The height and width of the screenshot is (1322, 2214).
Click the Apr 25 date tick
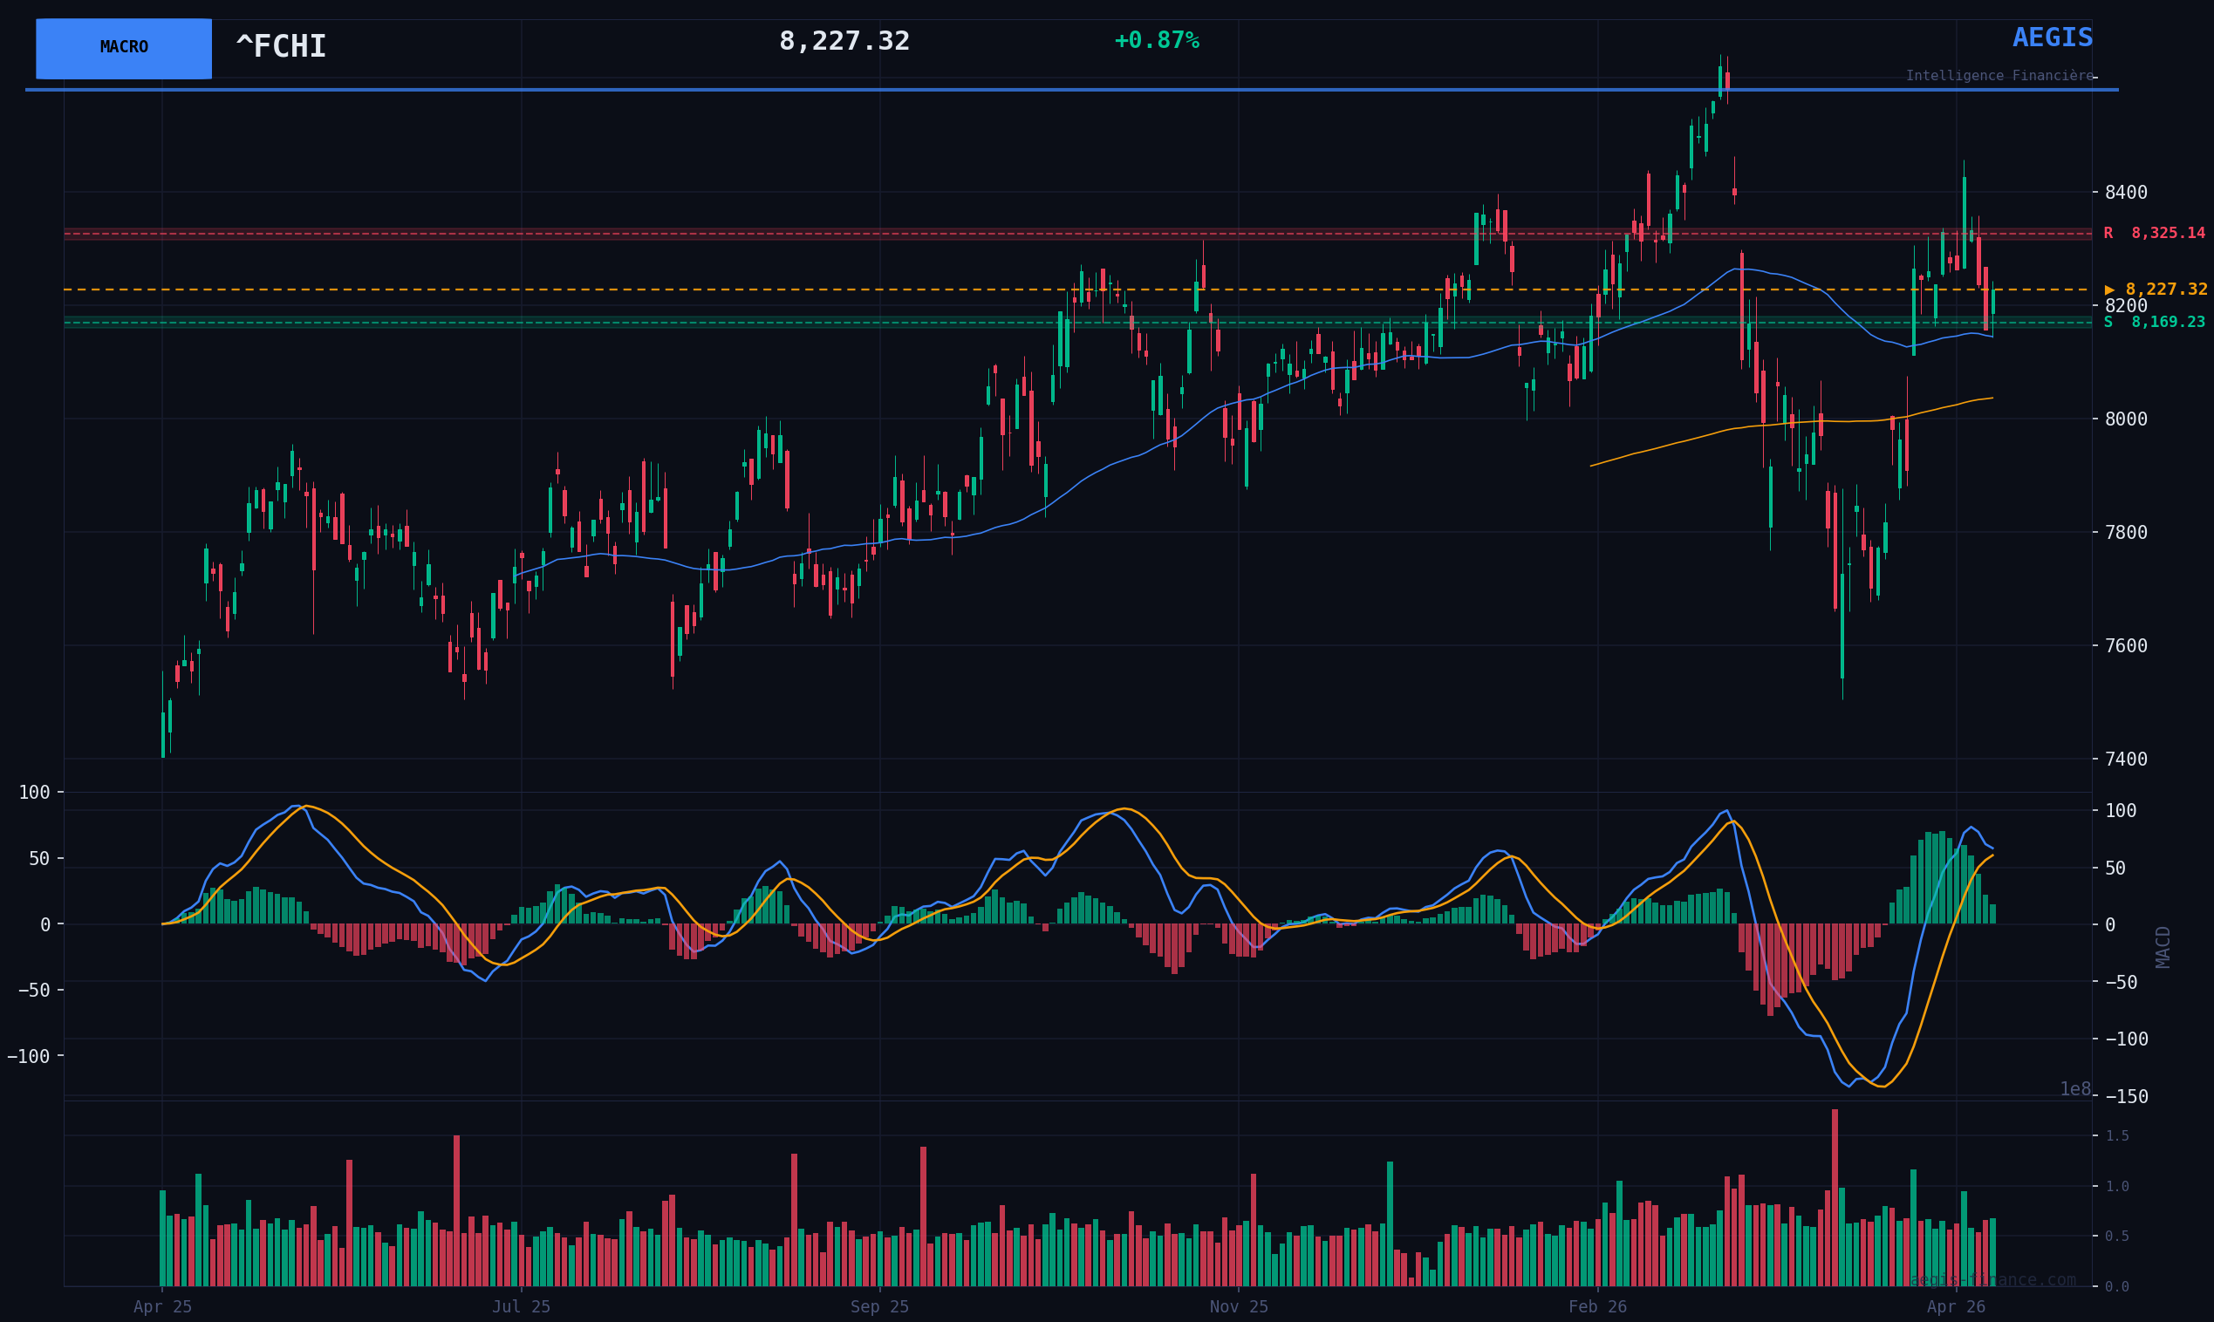pos(162,1307)
